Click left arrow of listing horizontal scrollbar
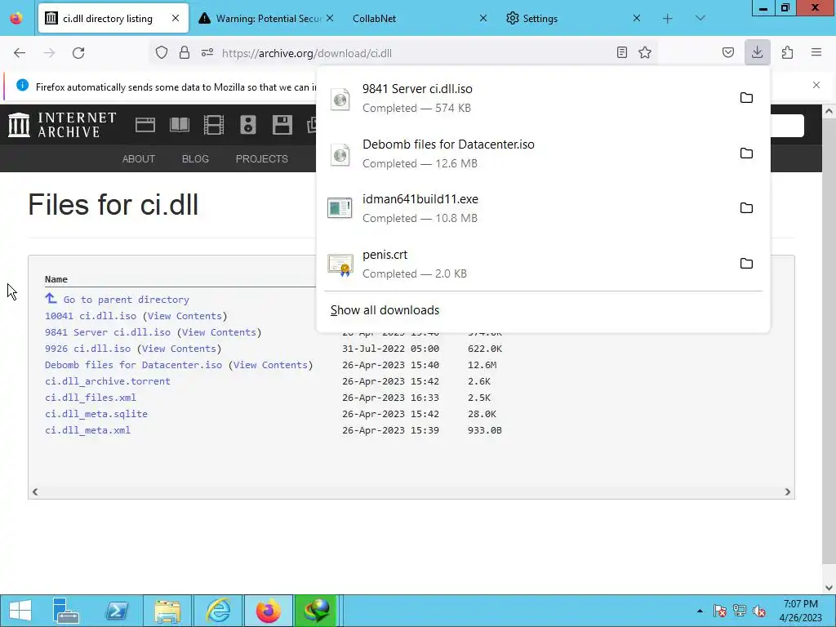The width and height of the screenshot is (836, 627). point(35,491)
